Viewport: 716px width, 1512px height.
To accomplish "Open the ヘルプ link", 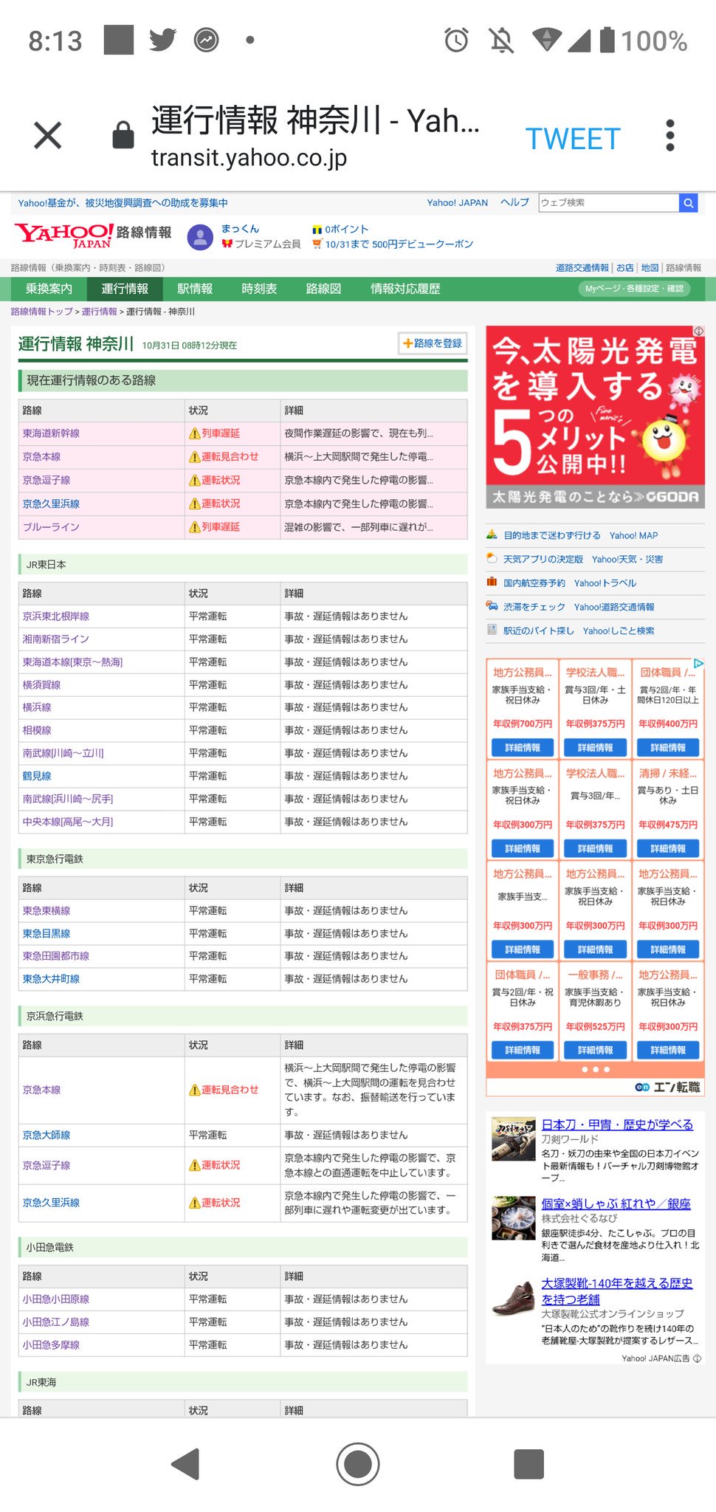I will click(514, 202).
